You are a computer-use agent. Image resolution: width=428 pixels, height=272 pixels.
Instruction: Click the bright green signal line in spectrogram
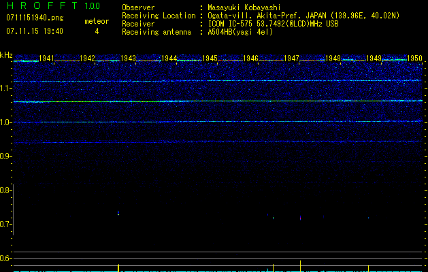(x=218, y=101)
